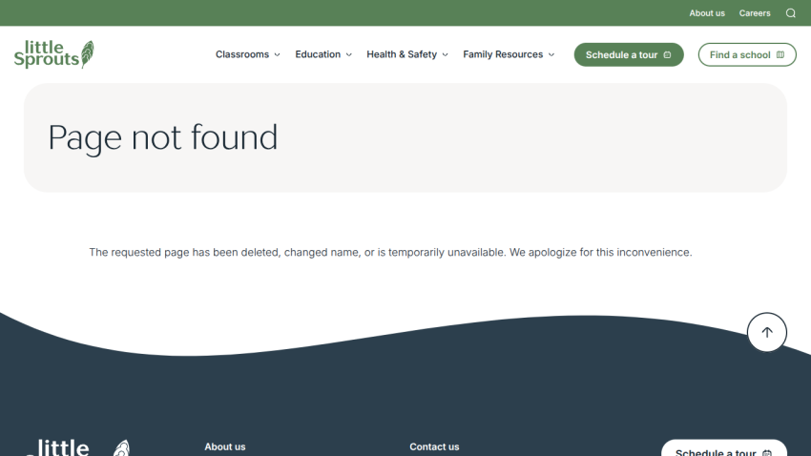Expand Health & Safety chevron

click(445, 54)
